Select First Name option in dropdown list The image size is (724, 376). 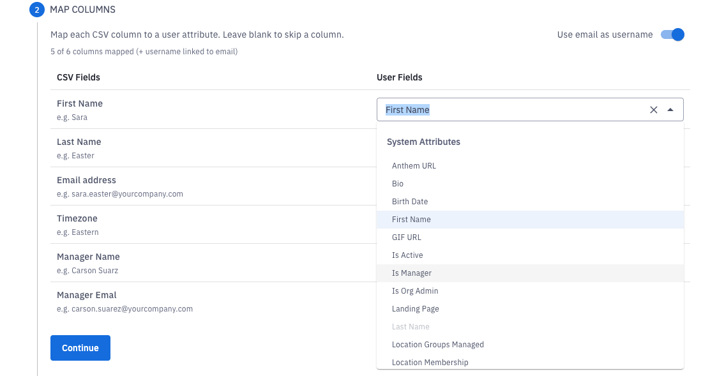click(x=530, y=220)
